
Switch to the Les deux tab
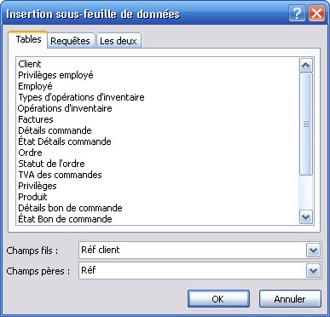[119, 41]
